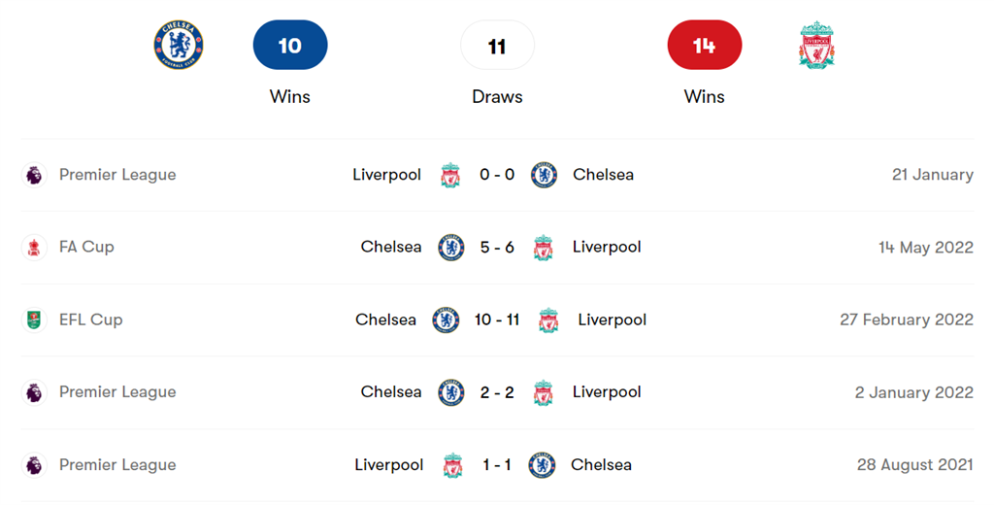Click the large Liverpool crest in header
The width and height of the screenshot is (994, 505).
816,45
